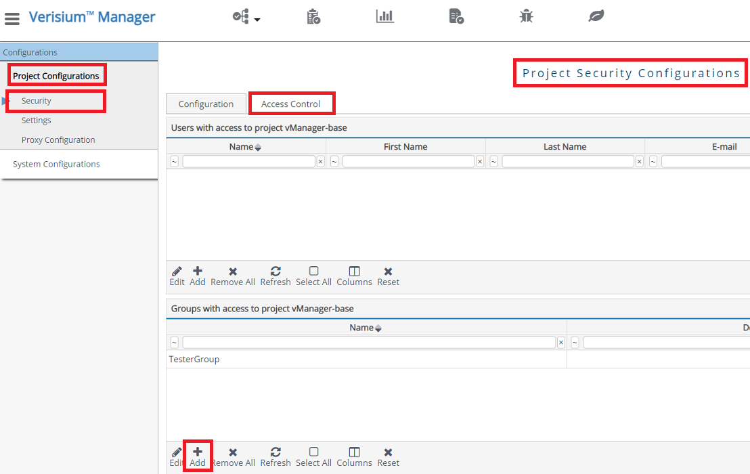Expand dropdown arrow beside the hierarchy icon
Screen dimensions: 750x474
click(x=257, y=20)
